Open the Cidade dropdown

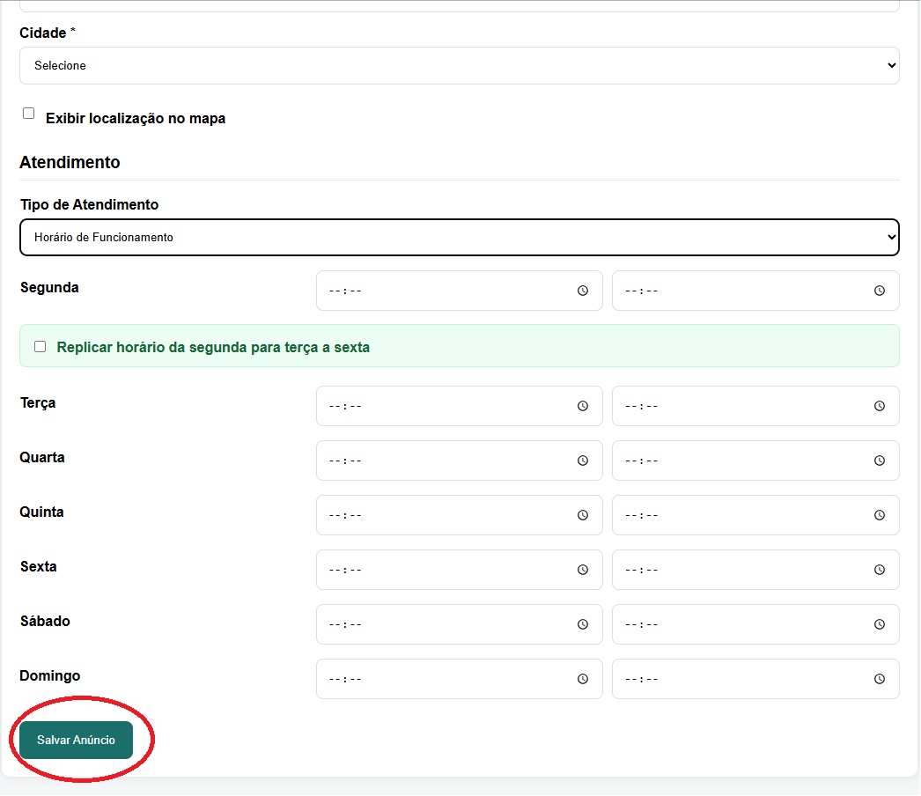point(460,66)
